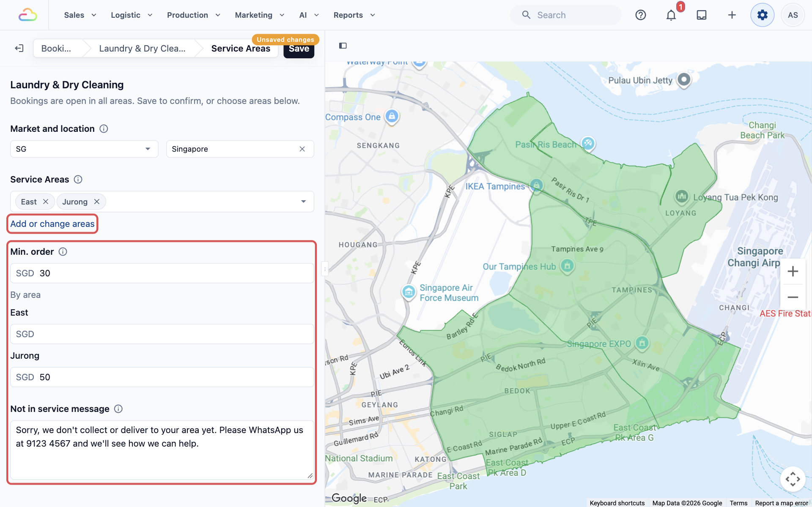Go to Booki... breadcrumb
812x507 pixels.
click(x=56, y=49)
